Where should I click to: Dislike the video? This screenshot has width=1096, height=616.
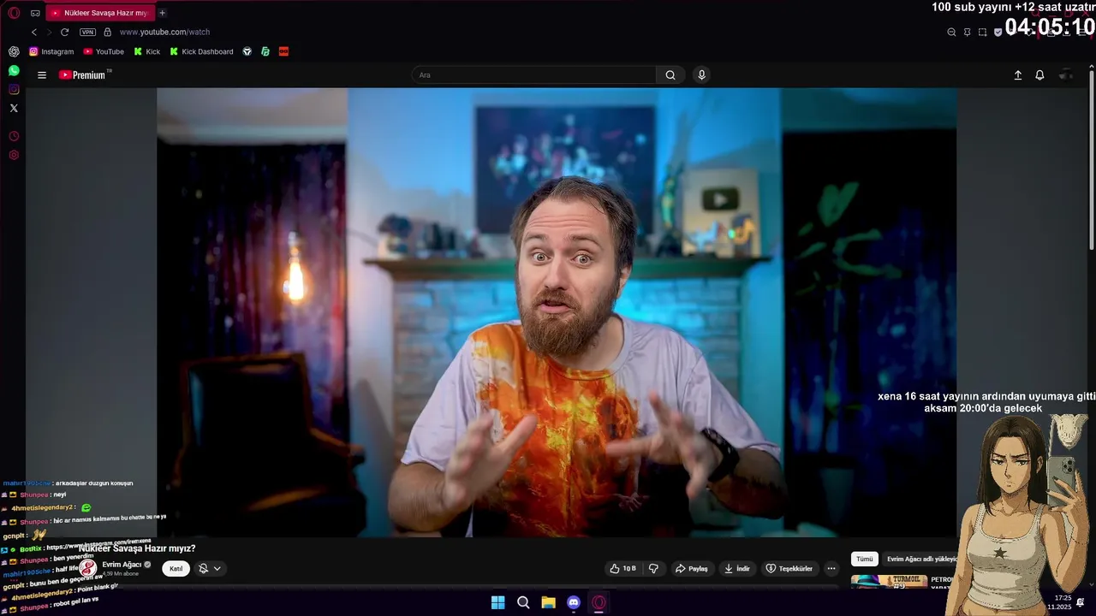click(653, 569)
